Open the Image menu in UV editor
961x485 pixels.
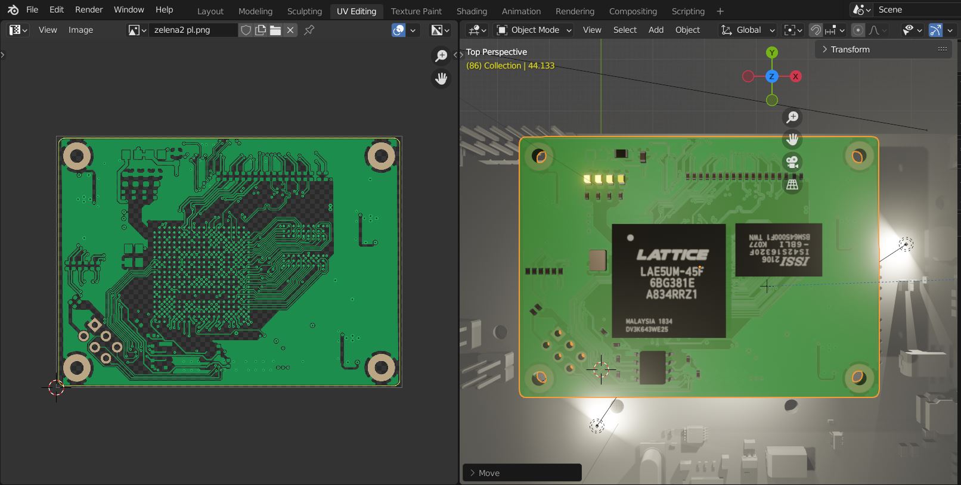click(80, 30)
